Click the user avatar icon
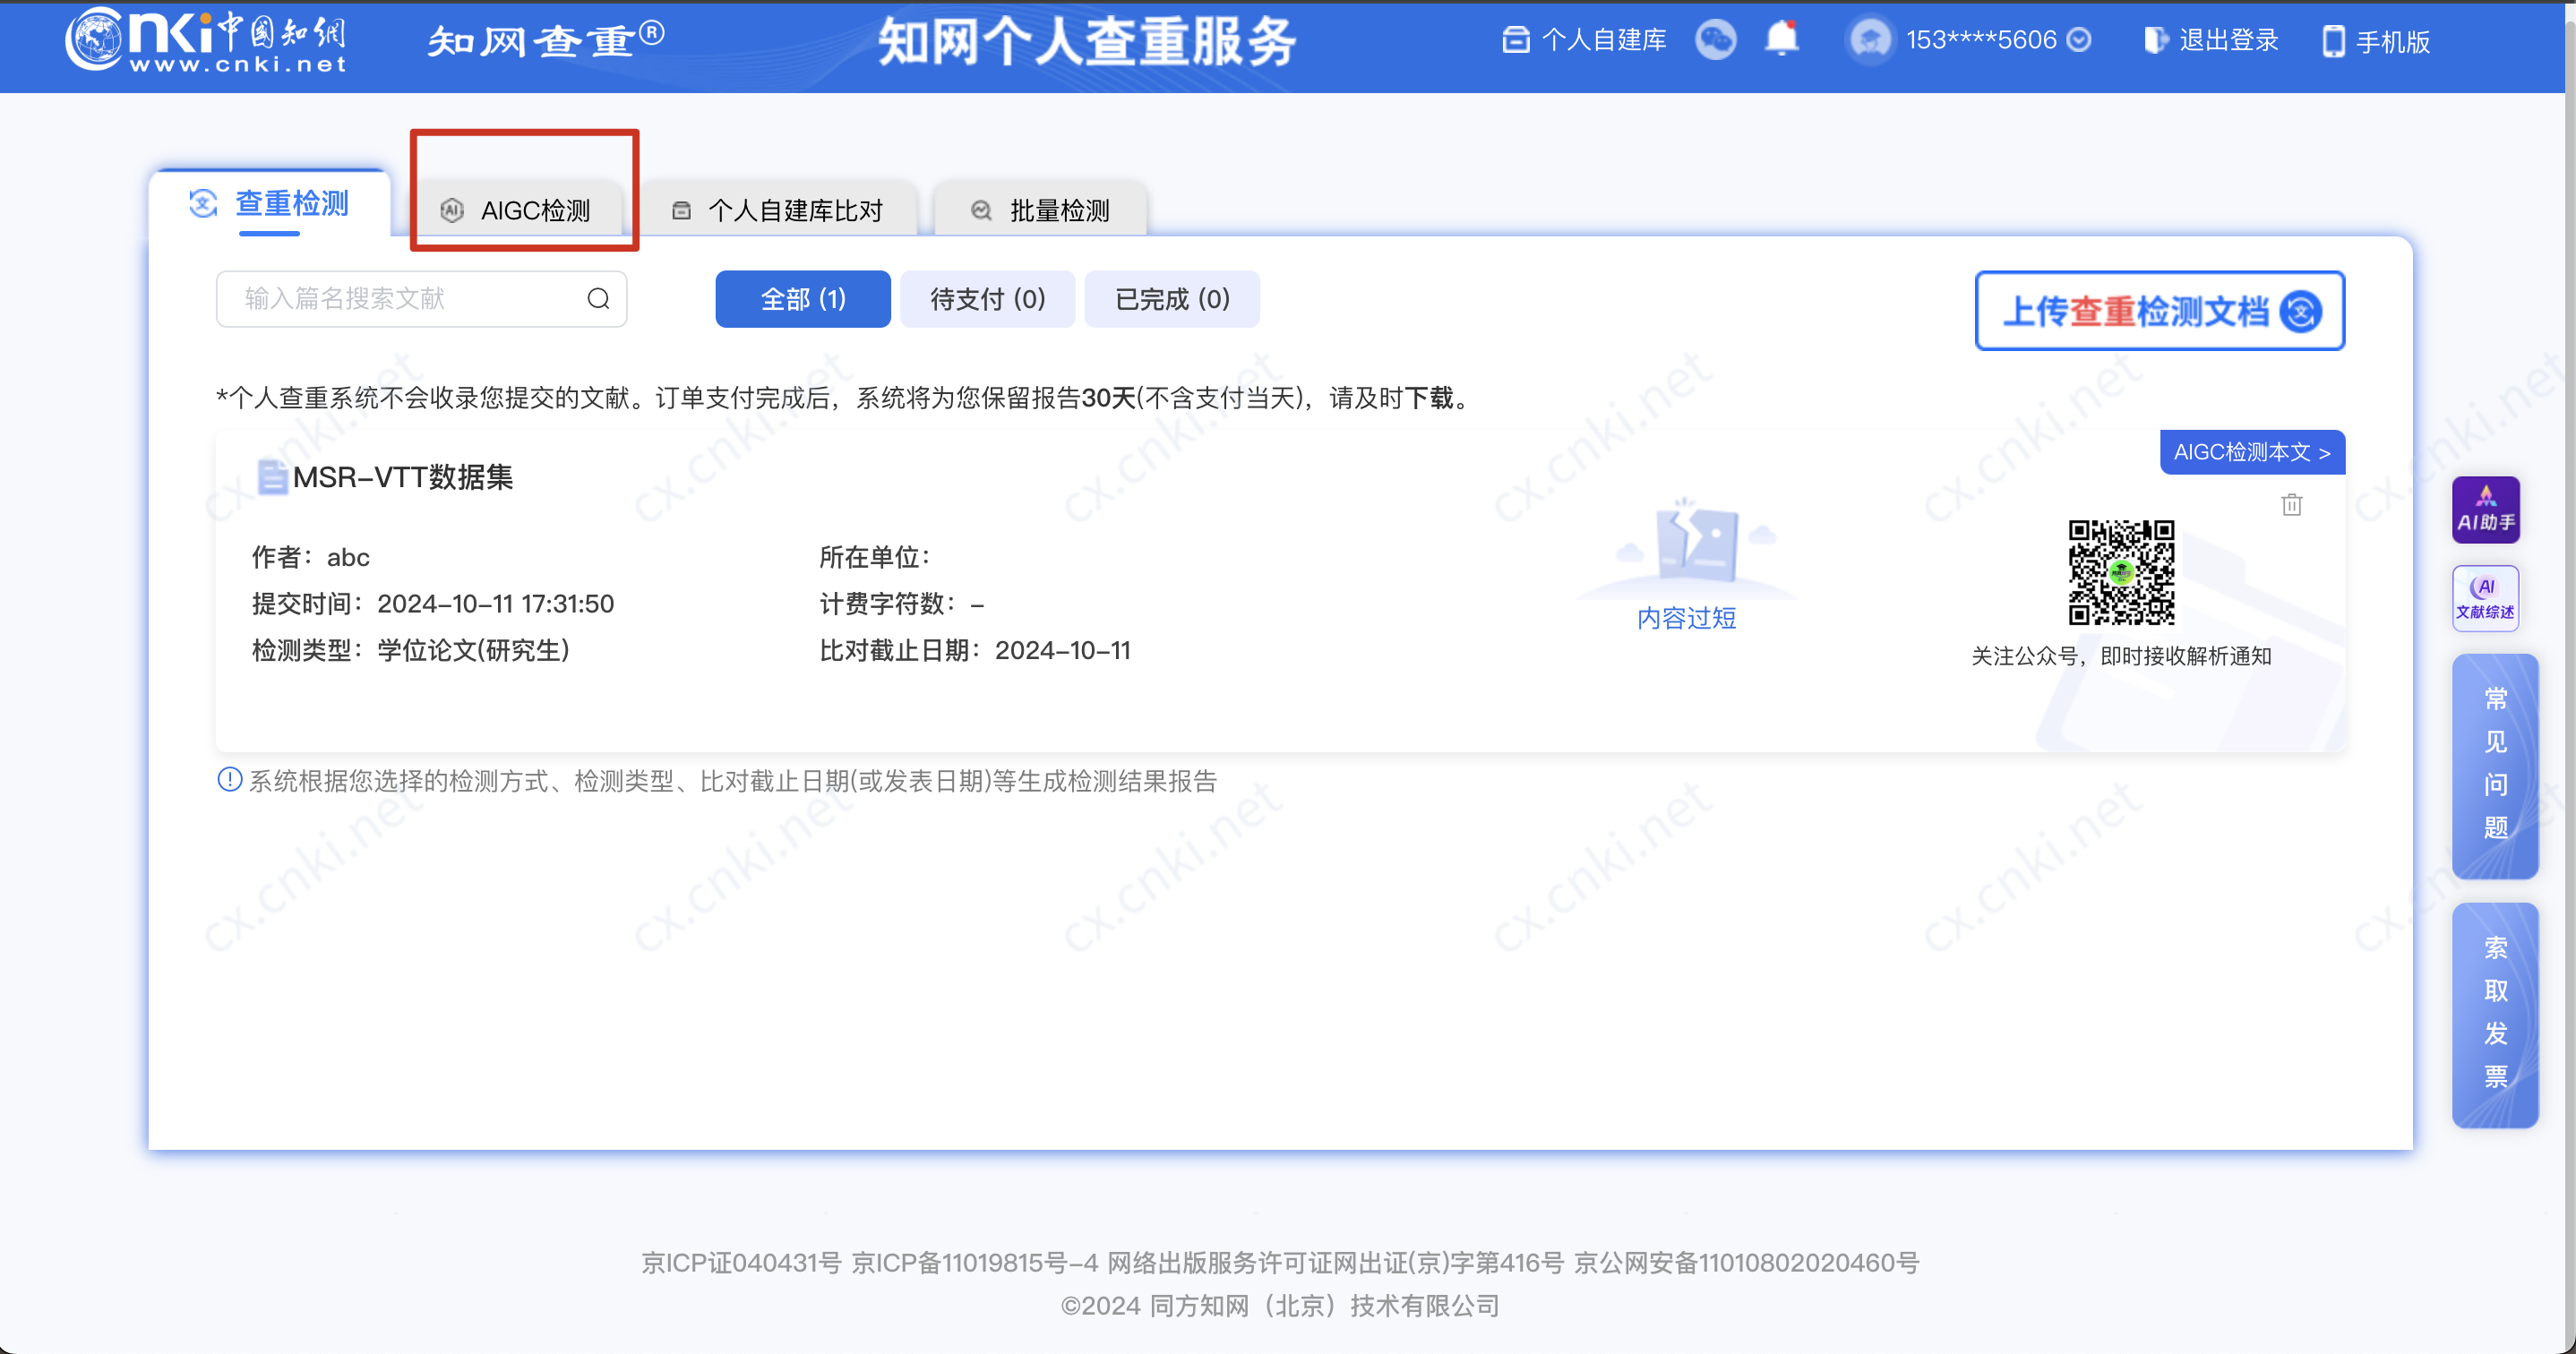This screenshot has width=2576, height=1354. coord(1870,40)
